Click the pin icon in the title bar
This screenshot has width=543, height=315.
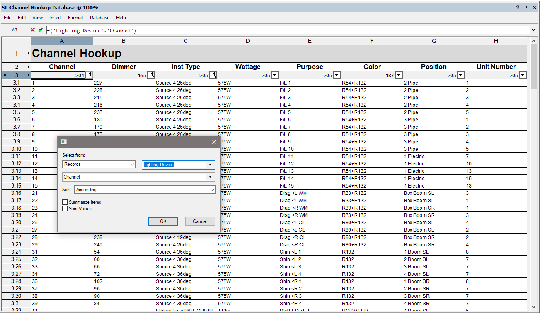pos(526,7)
